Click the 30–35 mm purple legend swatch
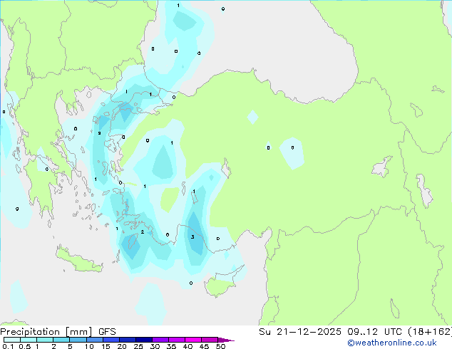 pos(160,340)
